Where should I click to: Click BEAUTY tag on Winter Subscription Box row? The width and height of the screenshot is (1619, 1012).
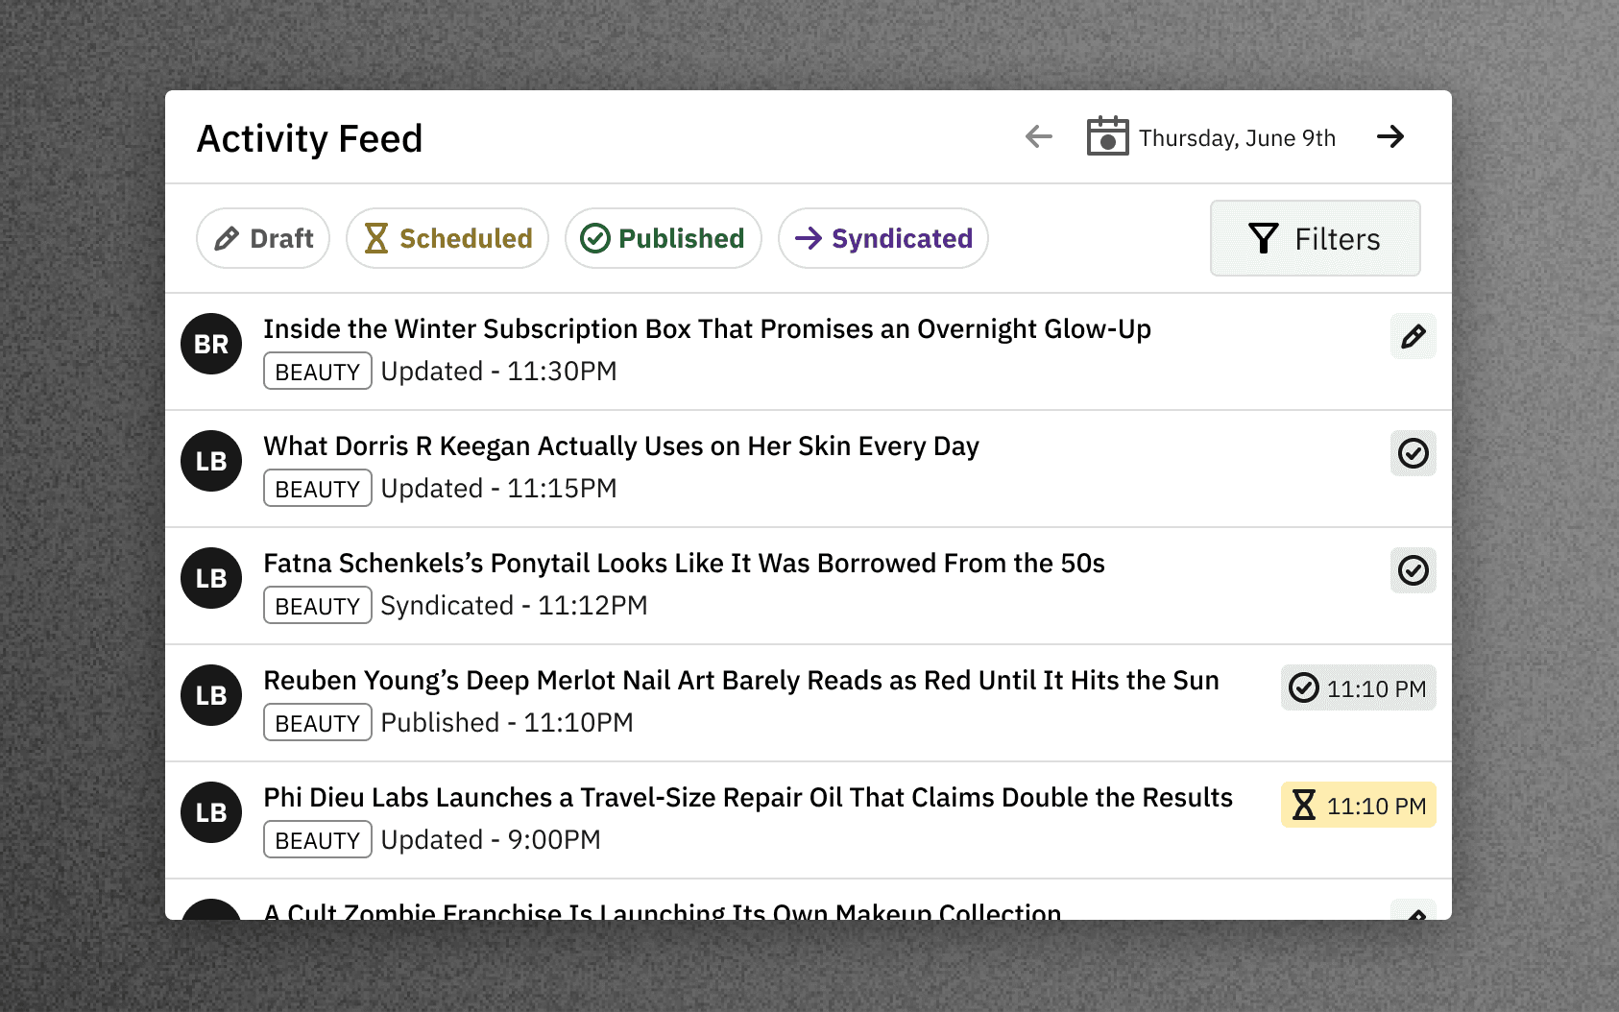(x=318, y=372)
